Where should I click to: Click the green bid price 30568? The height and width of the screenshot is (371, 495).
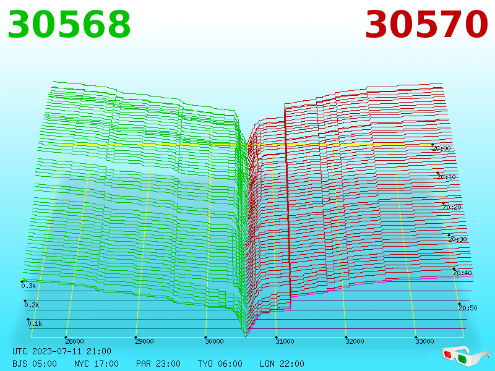coord(69,25)
